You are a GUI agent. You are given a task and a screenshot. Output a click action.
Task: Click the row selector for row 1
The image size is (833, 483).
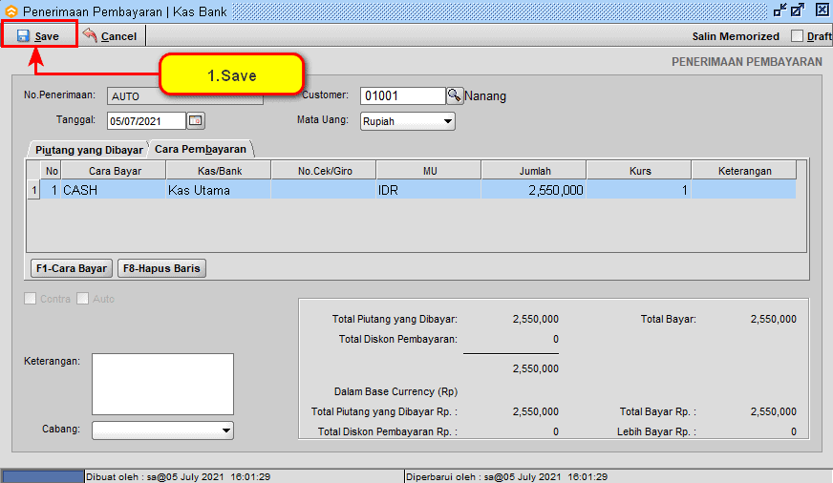(34, 190)
